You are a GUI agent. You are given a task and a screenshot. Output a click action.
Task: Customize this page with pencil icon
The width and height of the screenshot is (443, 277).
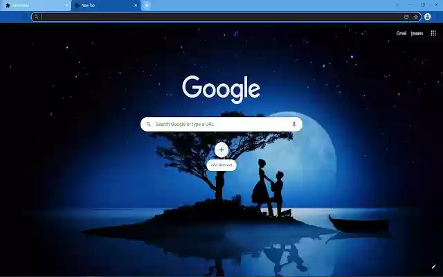(434, 266)
